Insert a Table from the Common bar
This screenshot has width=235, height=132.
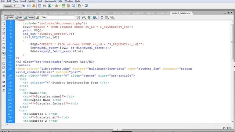tap(40, 6)
